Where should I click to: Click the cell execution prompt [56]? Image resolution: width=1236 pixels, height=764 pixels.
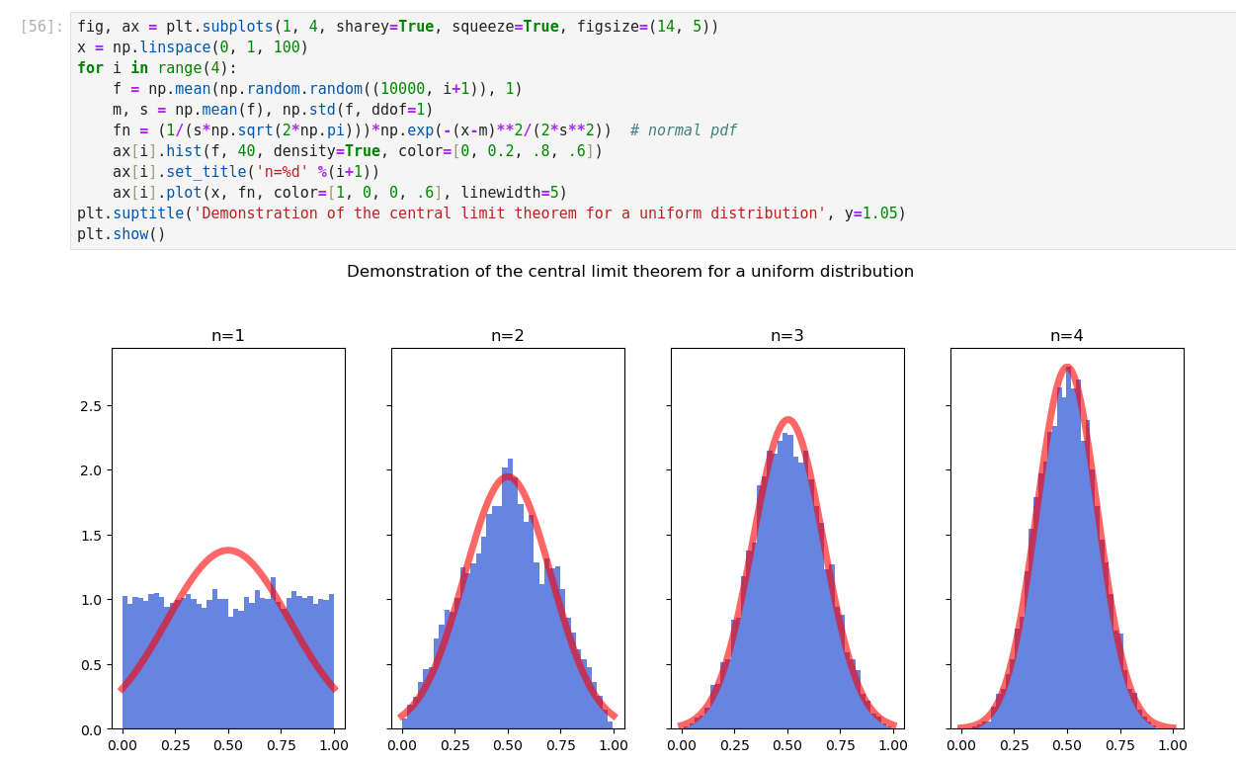point(41,27)
